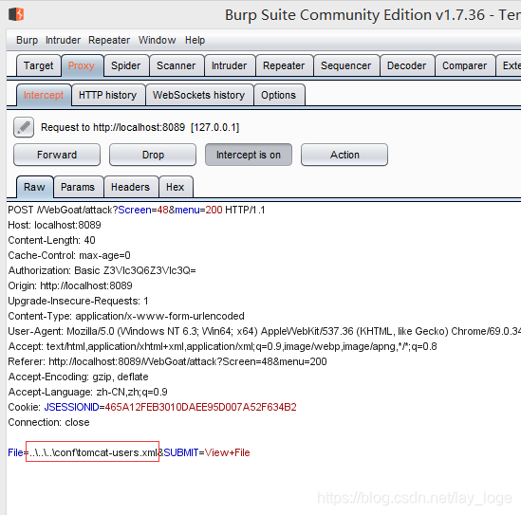Click the SUBMIT=View+File parameter
Screen dimensions: 521x515
click(207, 452)
